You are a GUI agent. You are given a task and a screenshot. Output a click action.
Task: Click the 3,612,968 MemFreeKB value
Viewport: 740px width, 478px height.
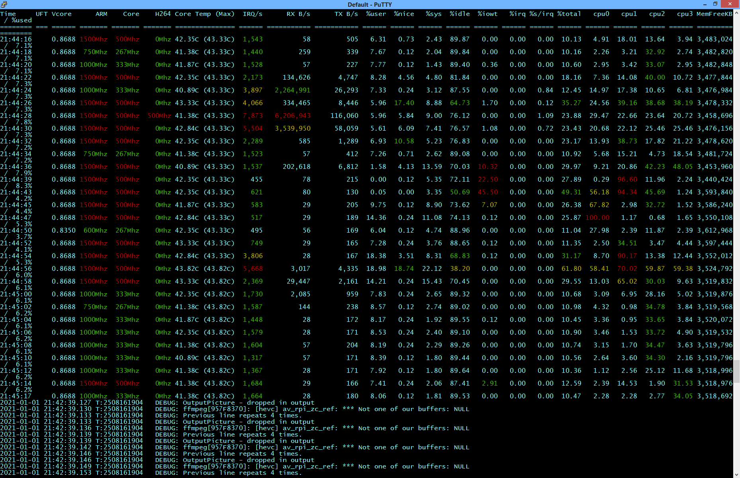tap(715, 231)
